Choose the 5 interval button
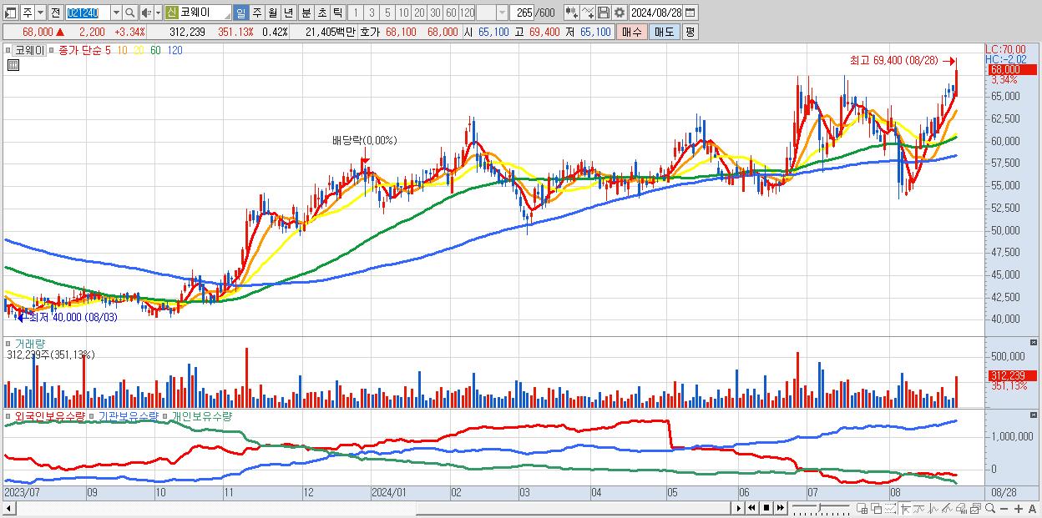The image size is (1042, 518). [387, 13]
